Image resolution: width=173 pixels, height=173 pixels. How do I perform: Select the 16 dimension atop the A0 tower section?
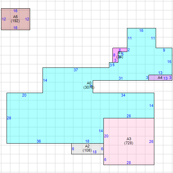(x=141, y=30)
